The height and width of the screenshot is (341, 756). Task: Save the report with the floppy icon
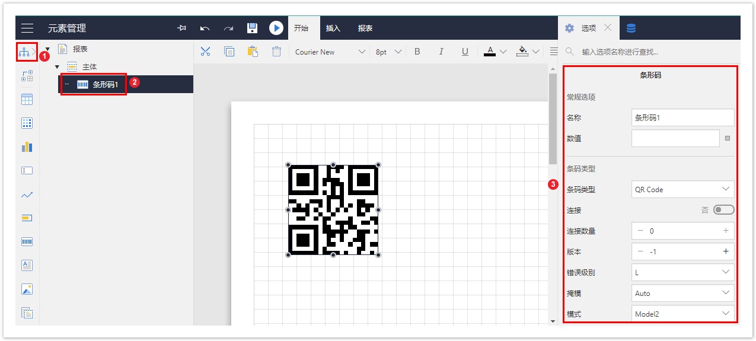tap(252, 28)
